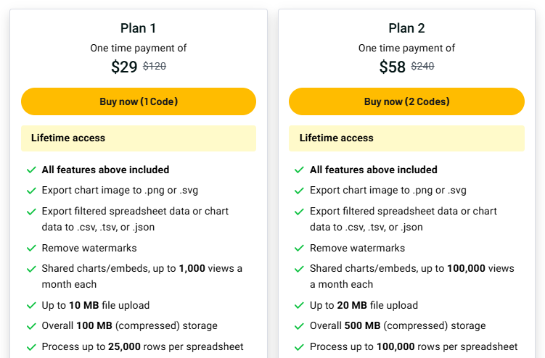The height and width of the screenshot is (358, 545).
Task: Click checkmark beside 100,000 rows per spreadsheet
Action: [x=299, y=347]
